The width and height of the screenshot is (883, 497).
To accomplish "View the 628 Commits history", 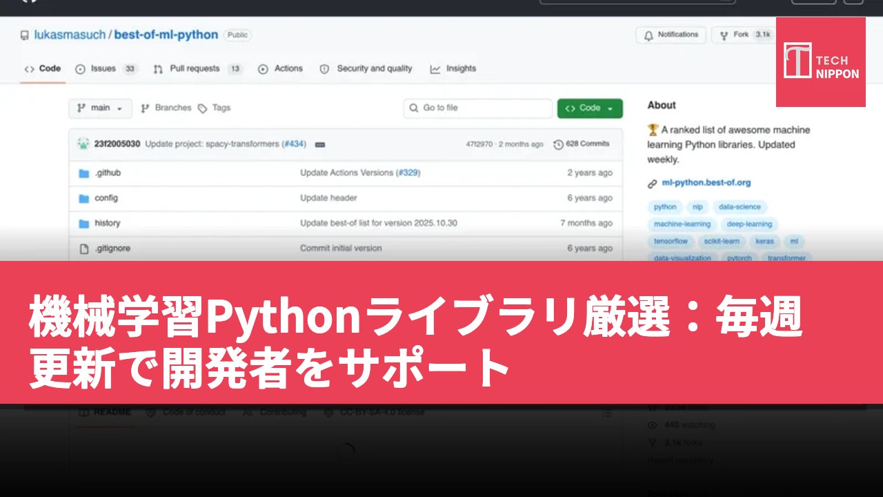I will 582,144.
